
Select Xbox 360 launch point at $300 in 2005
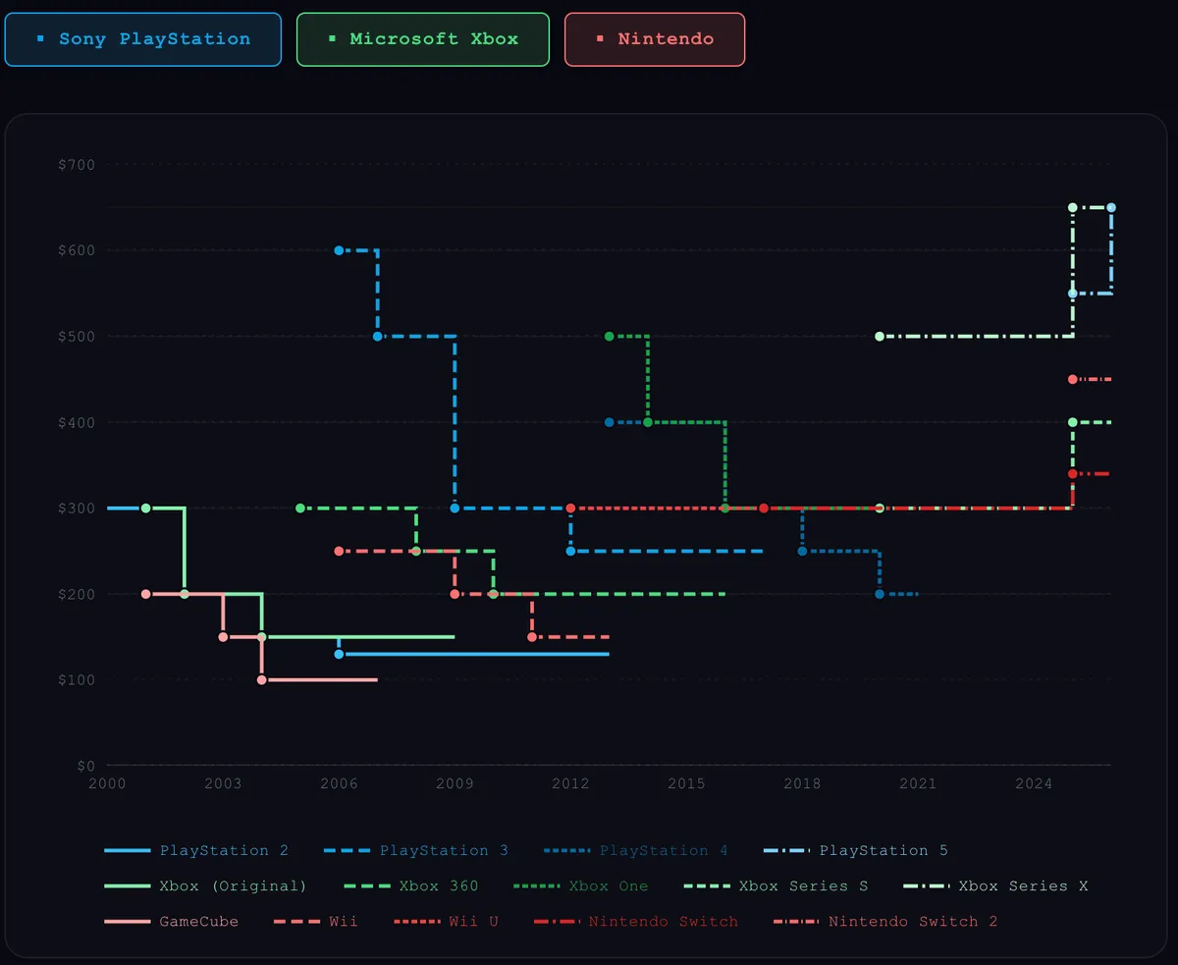click(300, 509)
